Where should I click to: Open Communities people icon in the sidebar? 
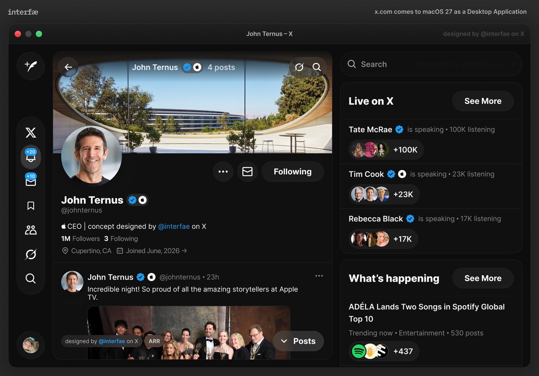tap(31, 230)
